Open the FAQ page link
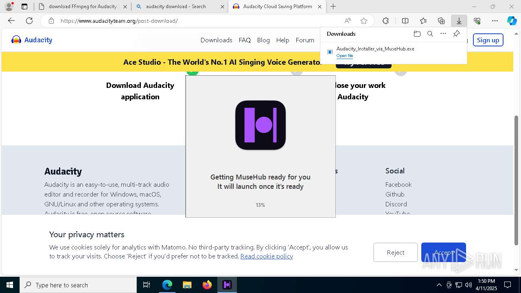The image size is (521, 293). (x=245, y=40)
